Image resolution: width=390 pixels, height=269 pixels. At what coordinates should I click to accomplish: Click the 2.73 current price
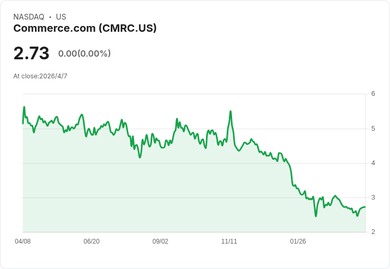(x=31, y=53)
